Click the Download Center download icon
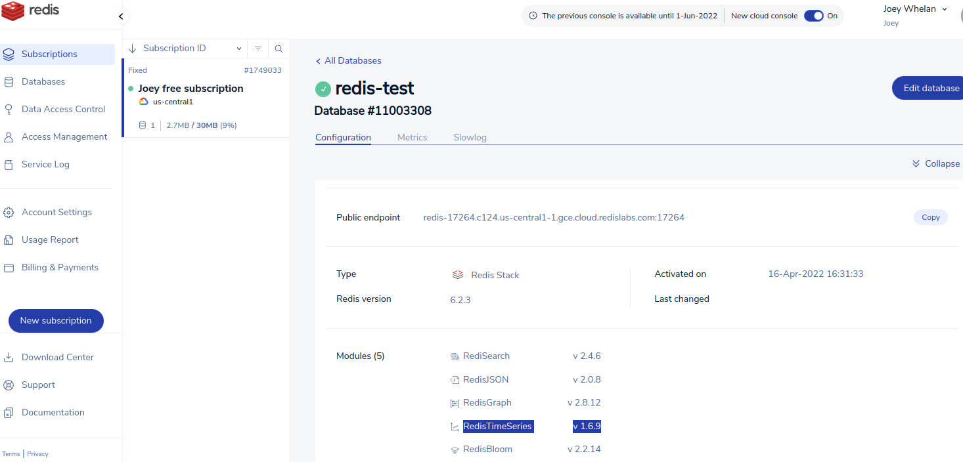The image size is (963, 462). point(9,358)
